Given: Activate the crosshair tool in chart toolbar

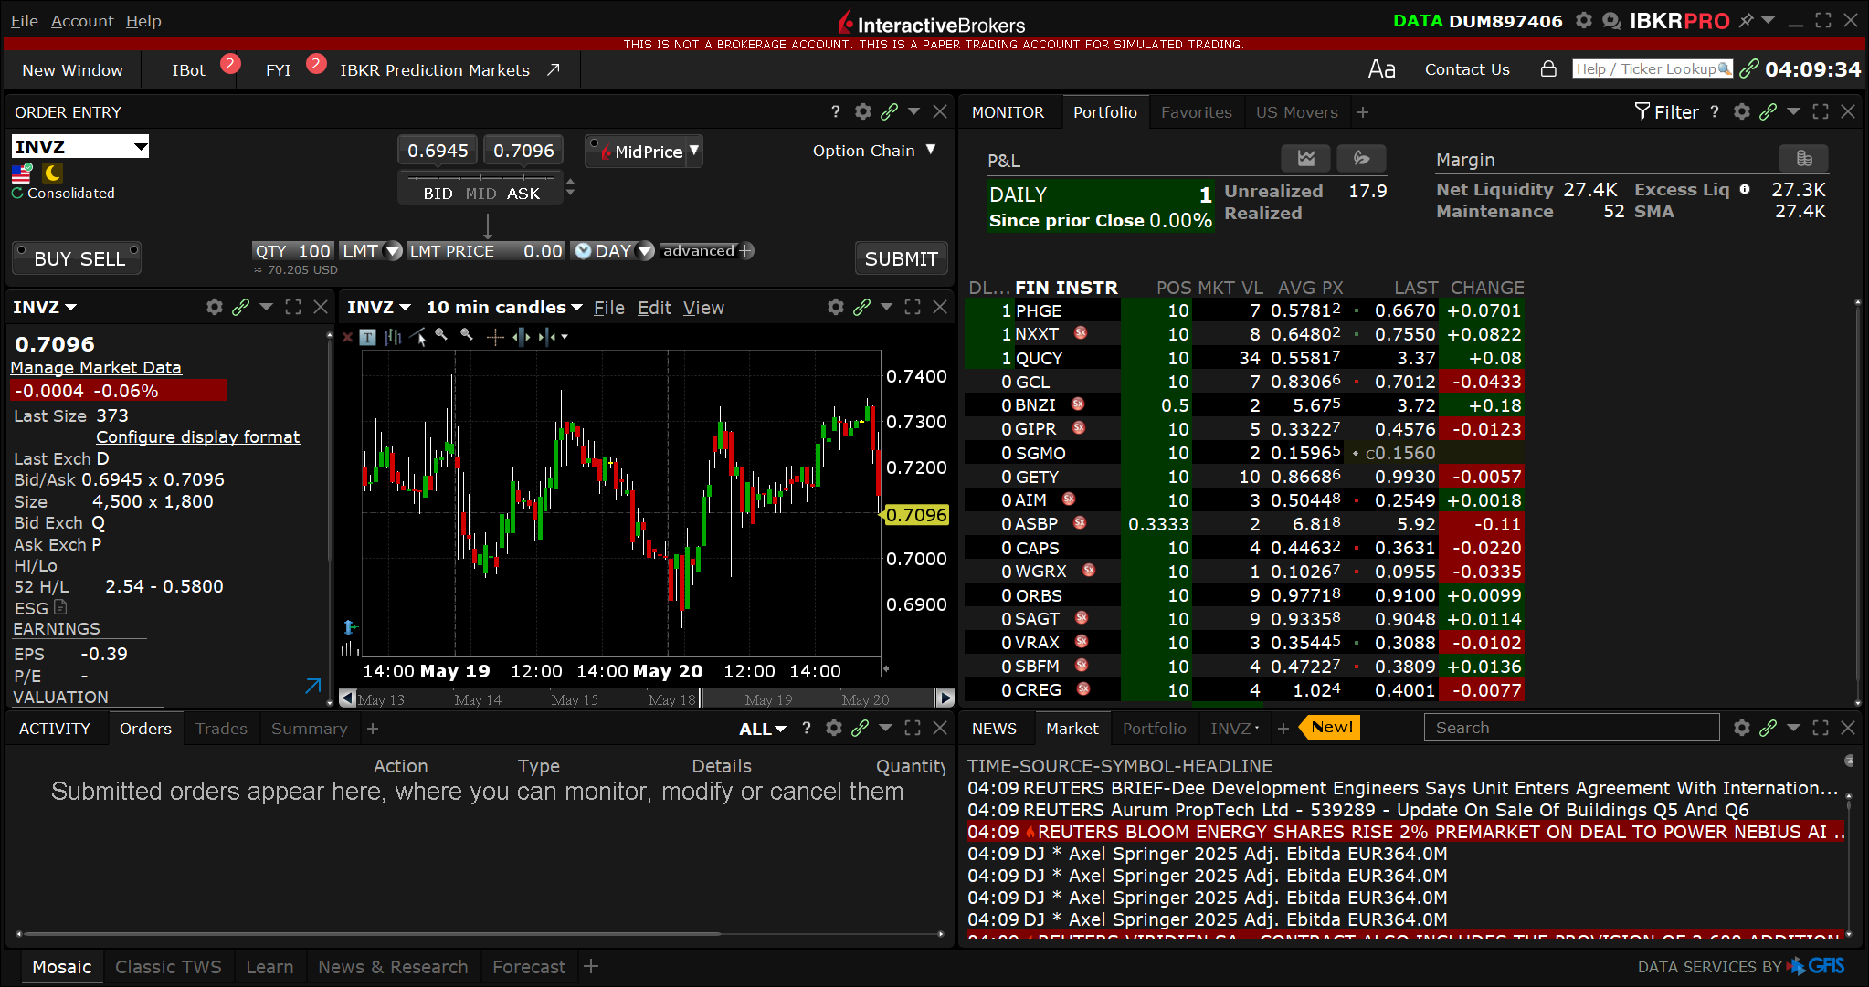Looking at the screenshot, I should pyautogui.click(x=495, y=337).
